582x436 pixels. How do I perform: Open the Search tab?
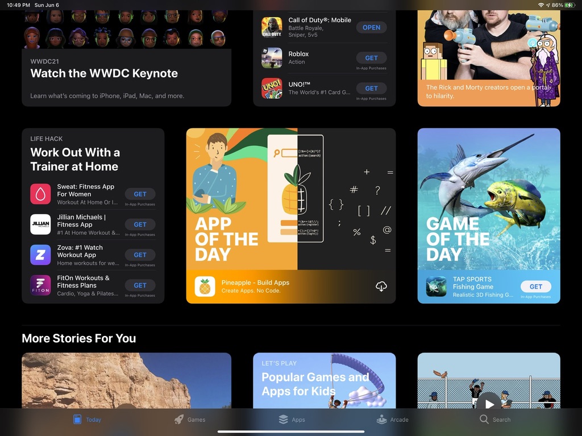tap(495, 420)
